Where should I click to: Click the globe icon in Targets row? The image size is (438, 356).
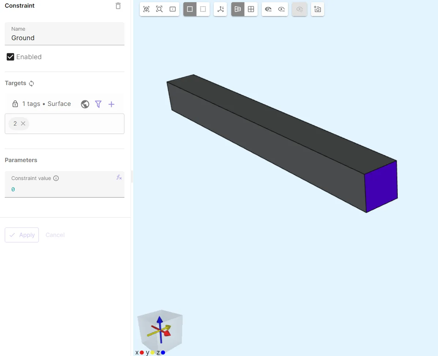point(85,104)
